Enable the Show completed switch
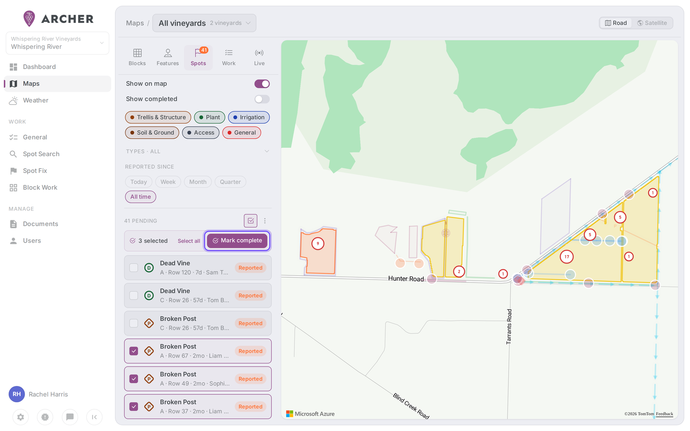Viewport: 690px width, 431px height. point(262,99)
